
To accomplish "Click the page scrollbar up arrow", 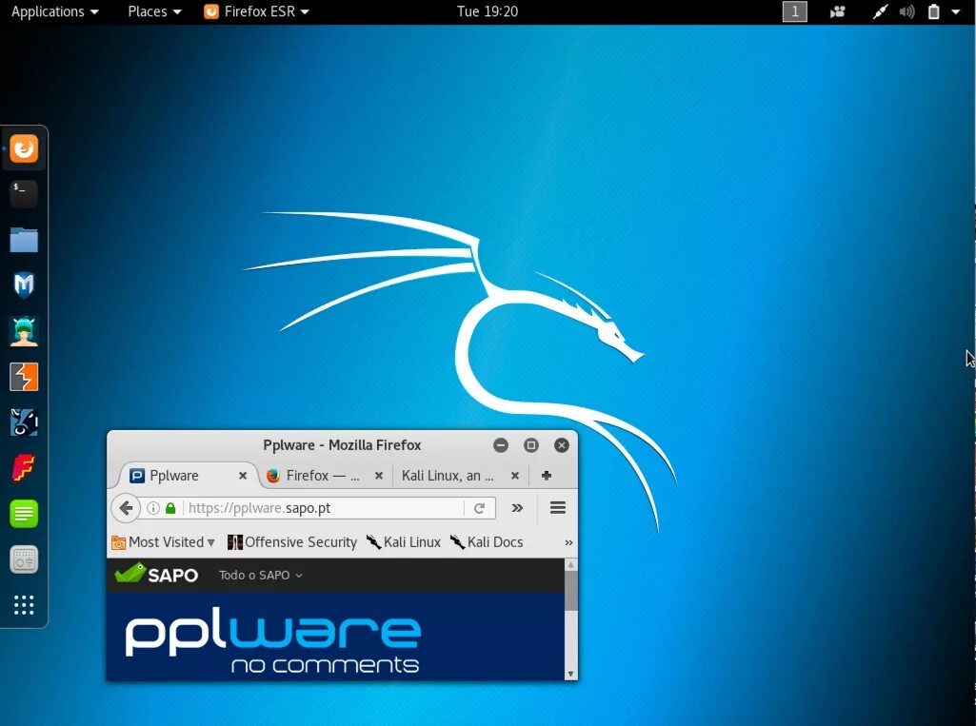I will (x=570, y=564).
